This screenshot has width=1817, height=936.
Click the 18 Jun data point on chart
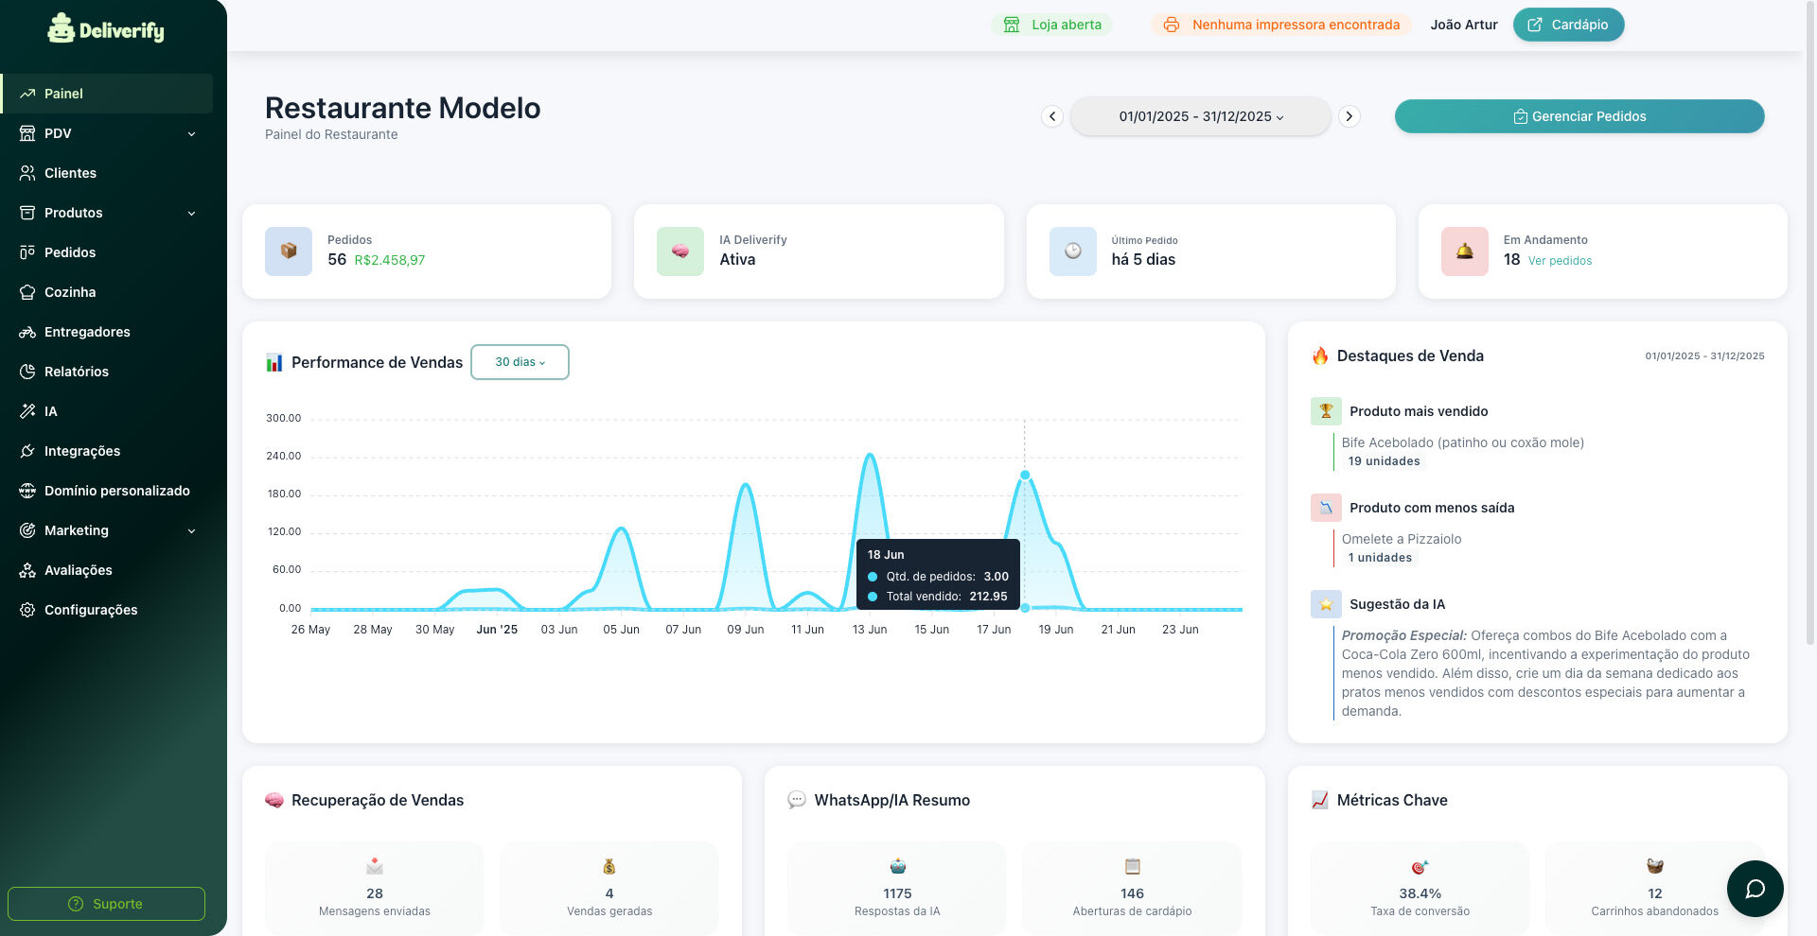1025,476
